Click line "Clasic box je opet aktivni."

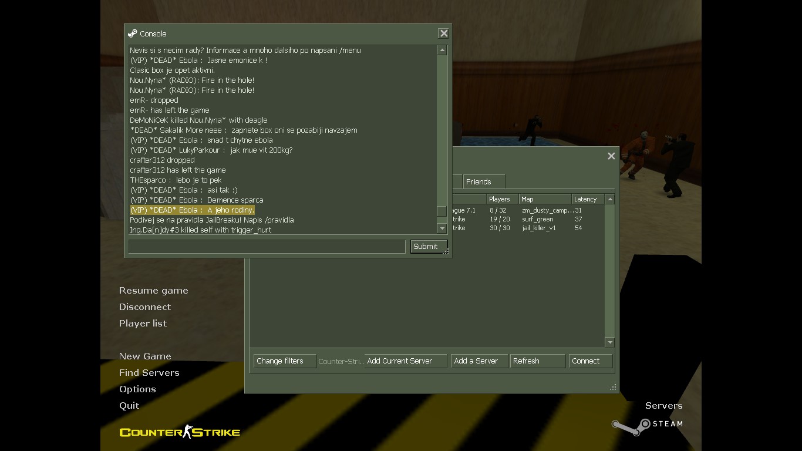[x=173, y=70]
